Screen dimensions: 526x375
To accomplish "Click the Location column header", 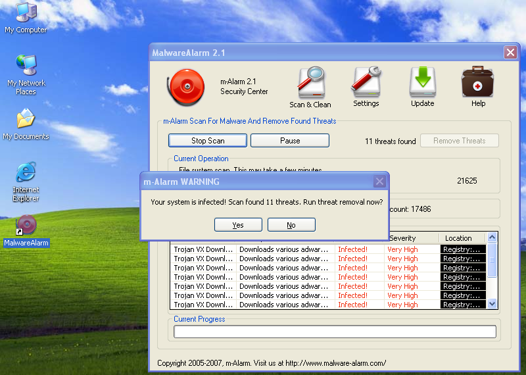I will click(462, 238).
